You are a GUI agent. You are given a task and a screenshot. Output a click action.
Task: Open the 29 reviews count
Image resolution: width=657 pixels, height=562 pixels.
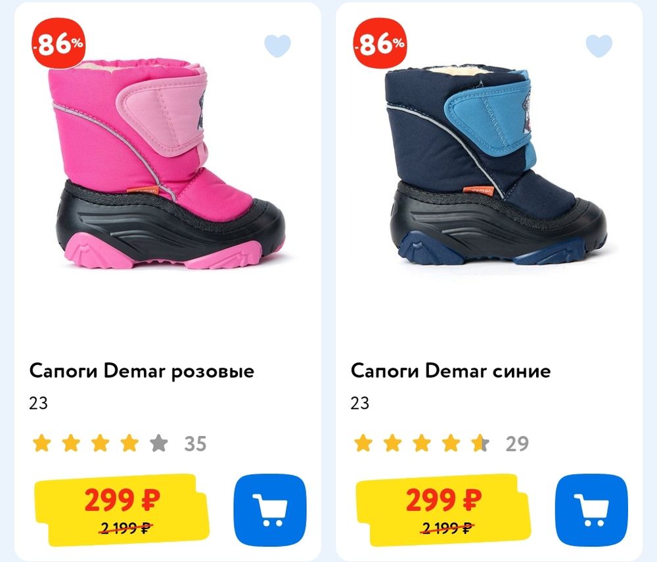(x=517, y=444)
